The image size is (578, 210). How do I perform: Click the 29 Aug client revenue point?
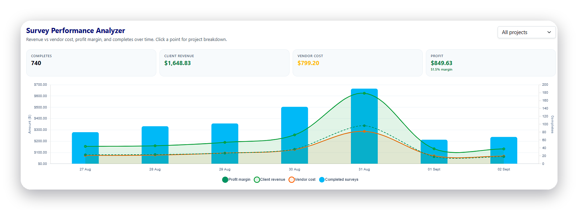click(225, 143)
